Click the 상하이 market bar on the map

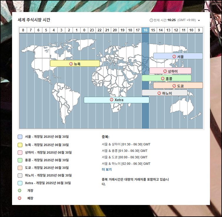(x=170, y=71)
